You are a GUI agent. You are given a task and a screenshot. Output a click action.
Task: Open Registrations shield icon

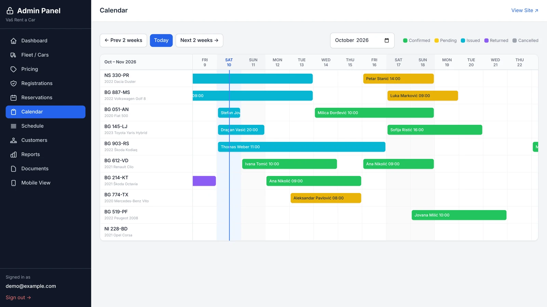(13, 84)
